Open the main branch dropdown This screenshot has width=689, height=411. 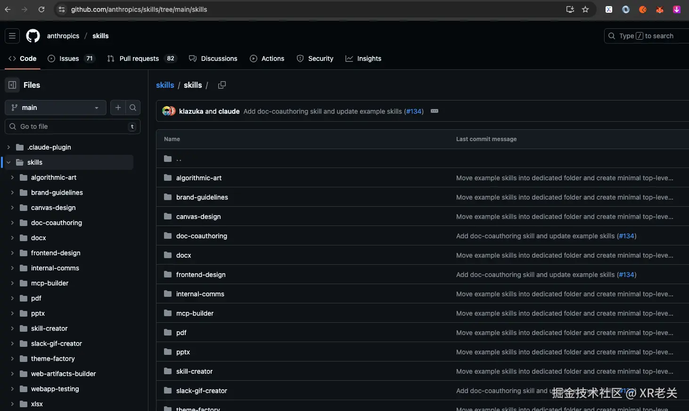[x=56, y=108]
